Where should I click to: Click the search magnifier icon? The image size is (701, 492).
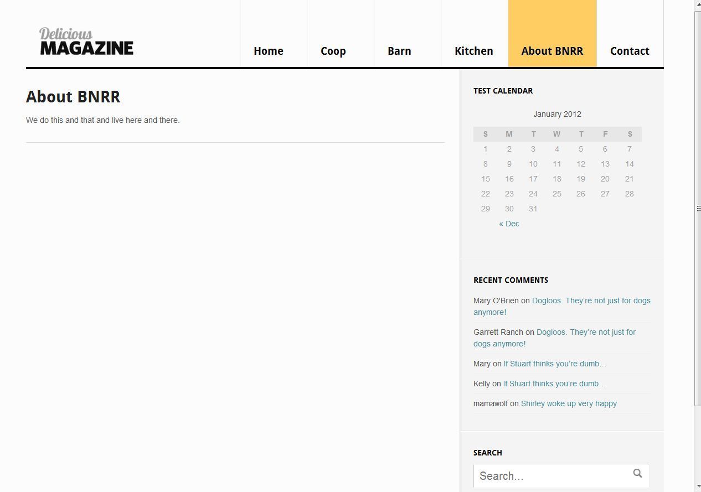pos(637,474)
